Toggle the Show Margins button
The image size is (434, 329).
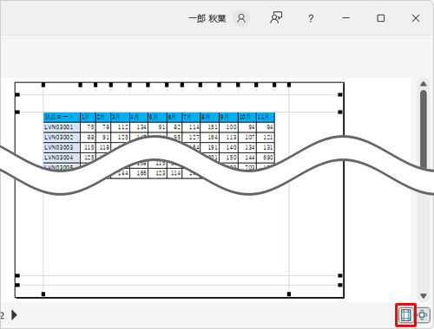pos(405,315)
